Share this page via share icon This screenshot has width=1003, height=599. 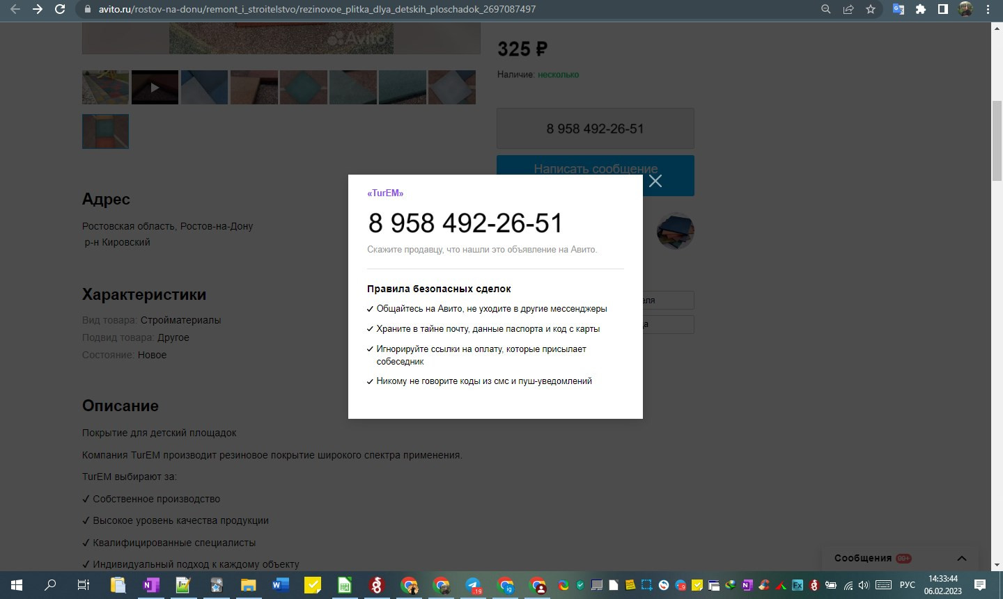(x=848, y=9)
